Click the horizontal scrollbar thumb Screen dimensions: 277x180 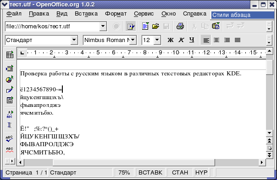[134, 162]
